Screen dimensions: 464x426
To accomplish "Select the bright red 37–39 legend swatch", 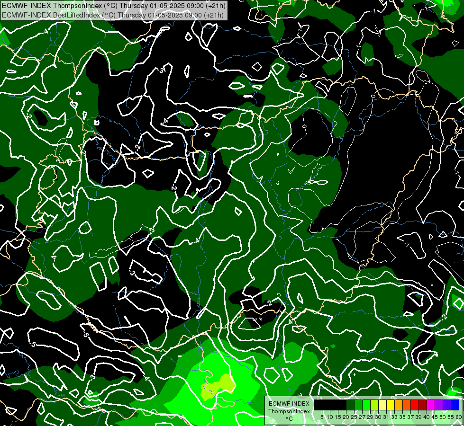I will pos(415,405).
